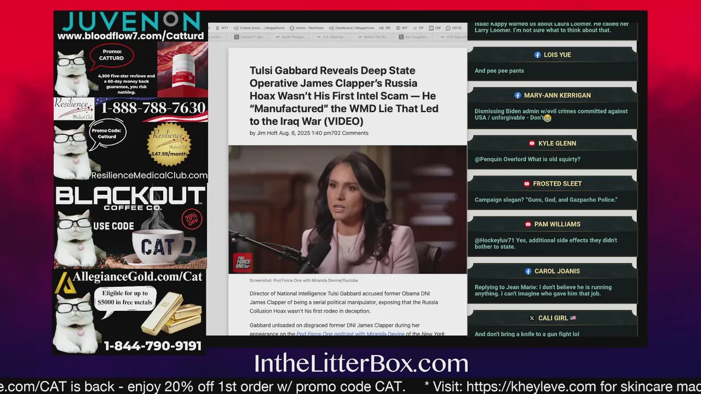This screenshot has width=701, height=394.
Task: Click the Tulsi Gabbard article headline
Action: [x=344, y=96]
